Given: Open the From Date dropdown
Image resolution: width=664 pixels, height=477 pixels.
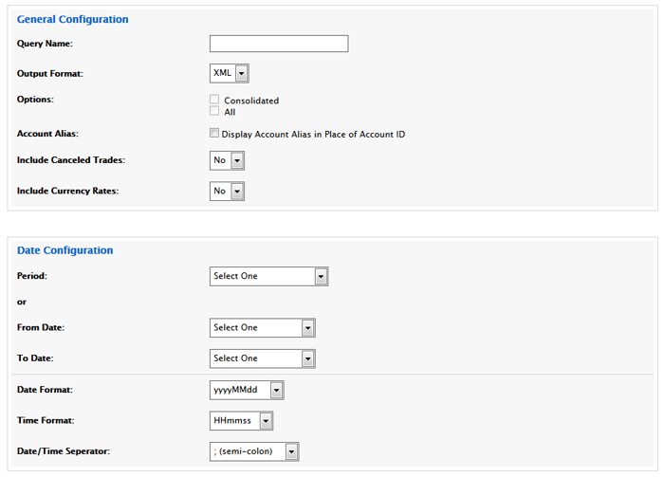Looking at the screenshot, I should pyautogui.click(x=263, y=327).
